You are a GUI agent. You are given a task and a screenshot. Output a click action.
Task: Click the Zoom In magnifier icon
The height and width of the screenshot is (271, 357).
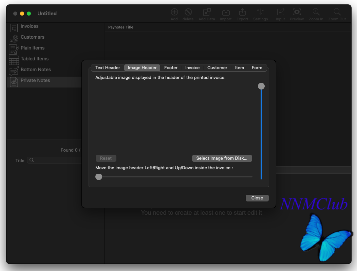click(x=316, y=12)
